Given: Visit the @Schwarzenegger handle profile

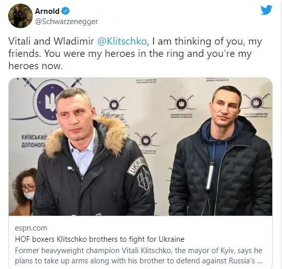Looking at the screenshot, I should (x=67, y=22).
